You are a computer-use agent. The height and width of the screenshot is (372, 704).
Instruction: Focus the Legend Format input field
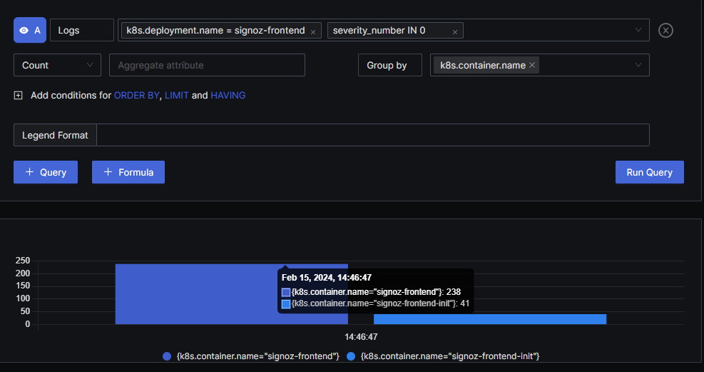pos(373,135)
